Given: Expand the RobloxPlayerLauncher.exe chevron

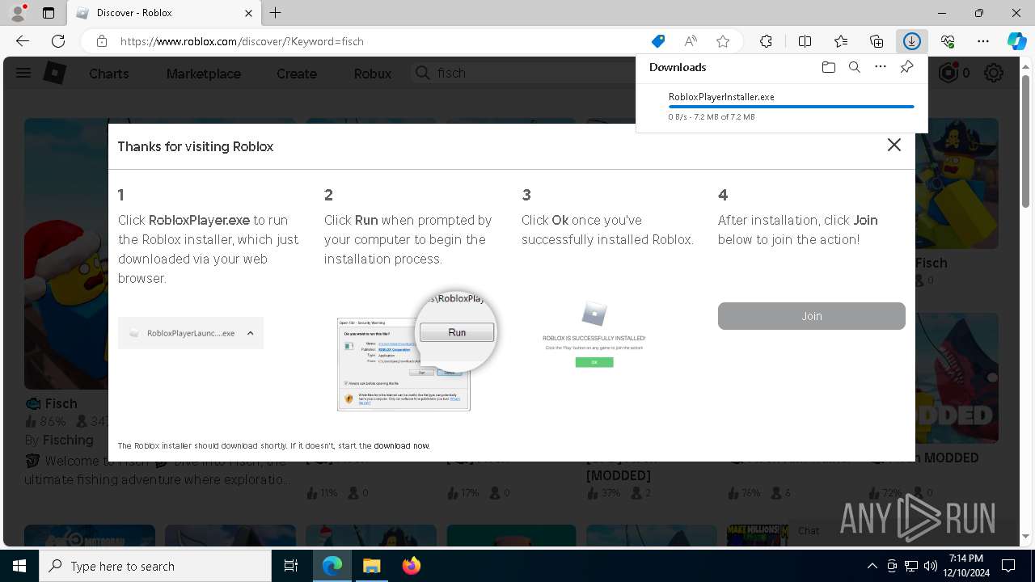Looking at the screenshot, I should 250,333.
